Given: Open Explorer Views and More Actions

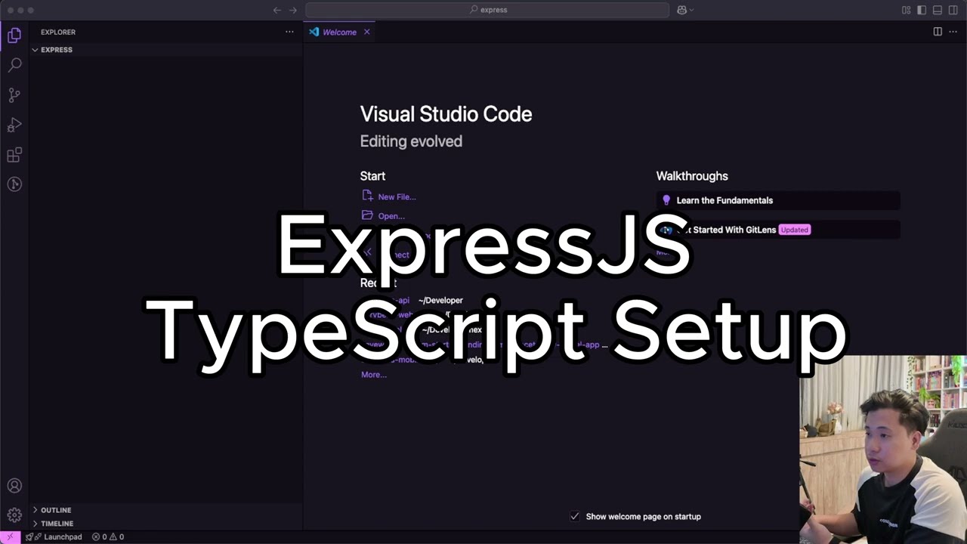Looking at the screenshot, I should 289,32.
